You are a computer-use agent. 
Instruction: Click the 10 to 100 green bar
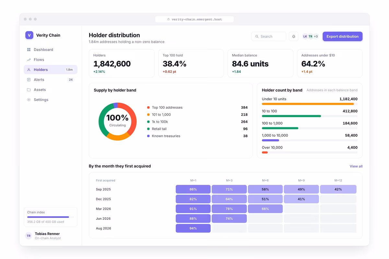coord(291,116)
